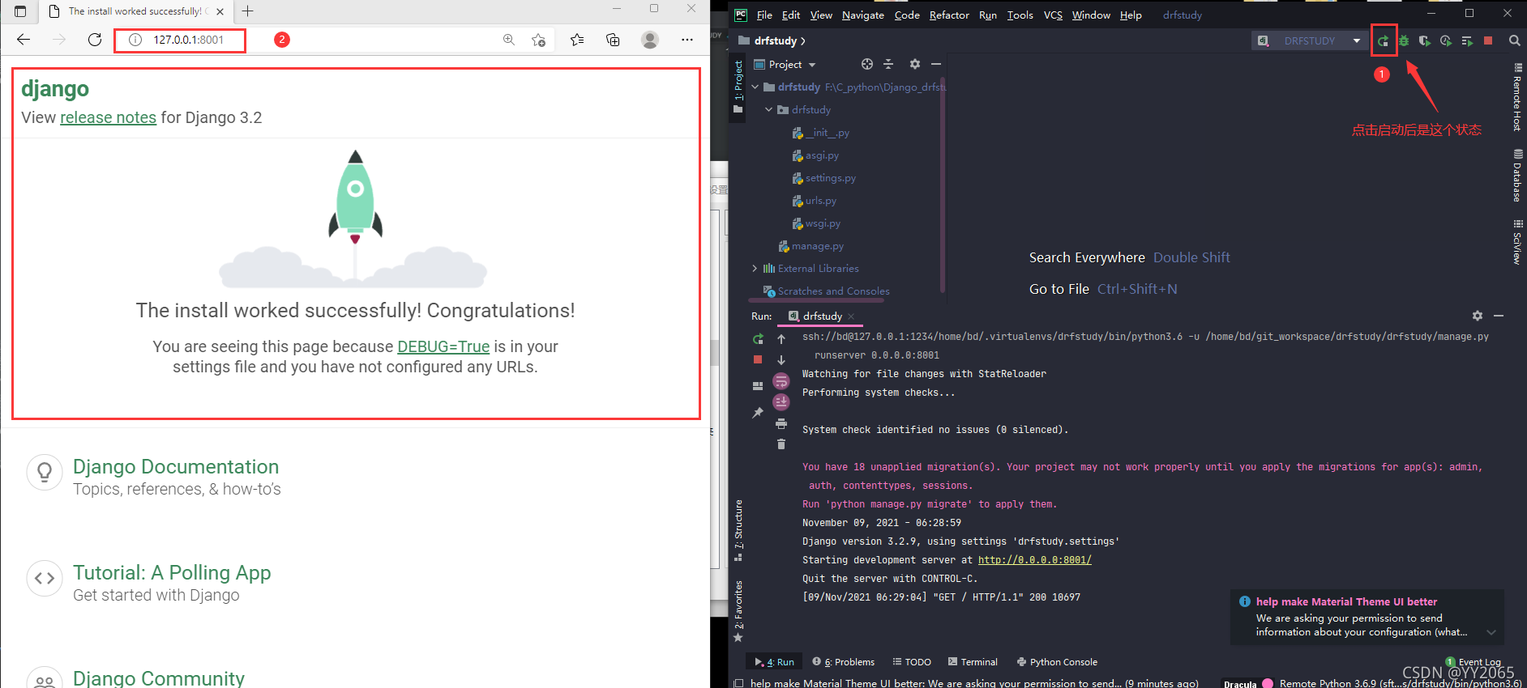Stop the server using the toolbar stop square
Viewport: 1527px width, 688px height.
1488,40
